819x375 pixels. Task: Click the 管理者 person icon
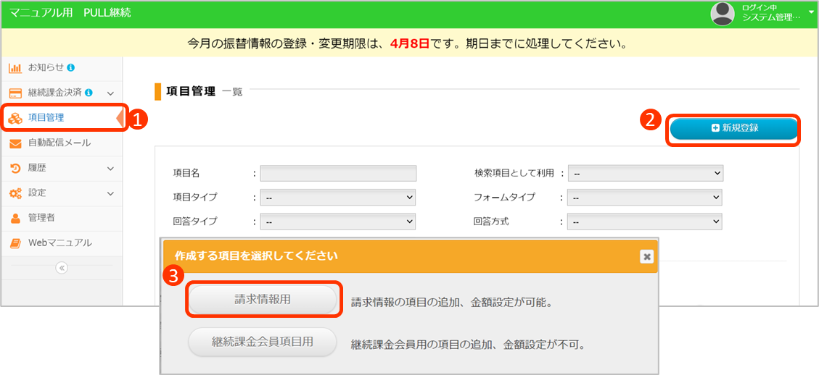[x=15, y=218]
